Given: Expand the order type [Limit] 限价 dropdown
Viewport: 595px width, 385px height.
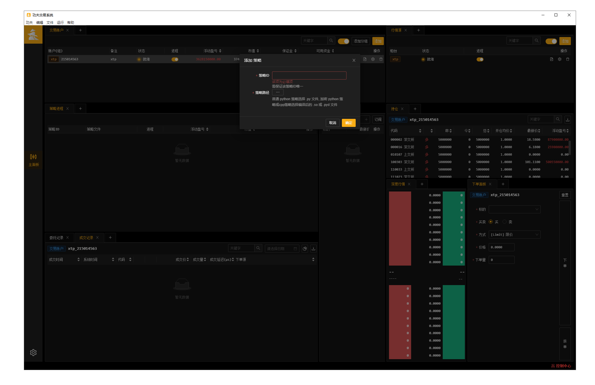Looking at the screenshot, I should [x=514, y=235].
